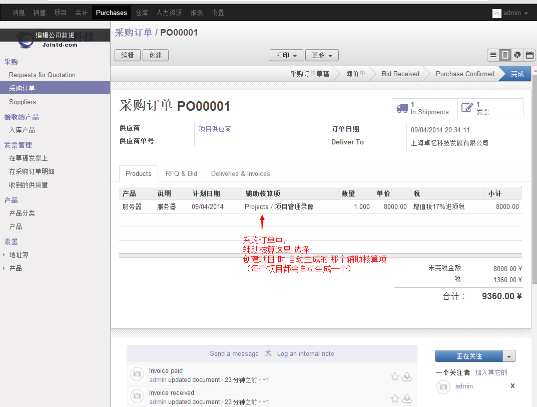Expand the 地址簿 tree item
This screenshot has width=537, height=407.
[x=5, y=255]
